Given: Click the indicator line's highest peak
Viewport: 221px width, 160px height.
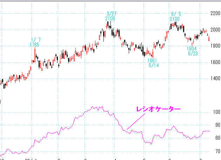Looking at the screenshot, I should [93, 107].
